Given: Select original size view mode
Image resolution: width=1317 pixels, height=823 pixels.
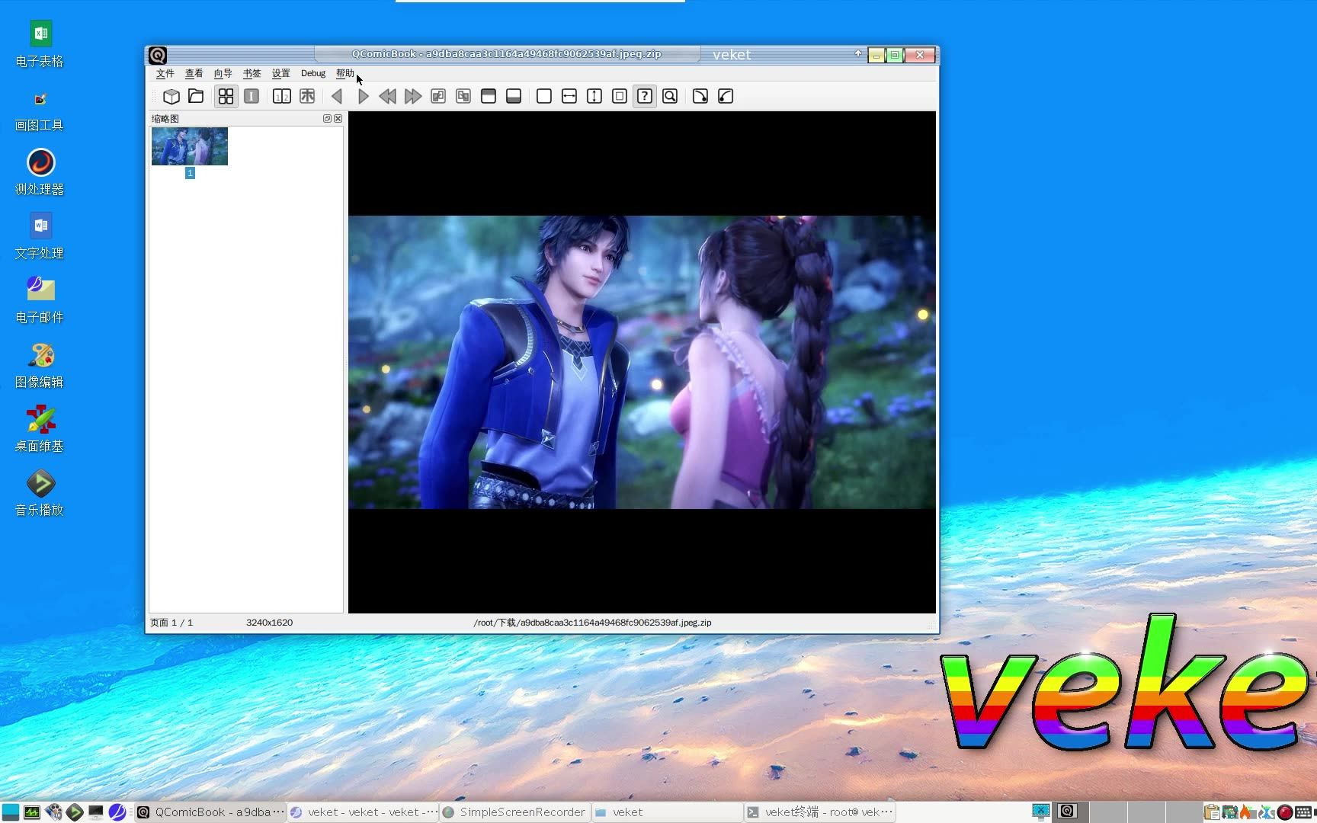Looking at the screenshot, I should pyautogui.click(x=544, y=96).
